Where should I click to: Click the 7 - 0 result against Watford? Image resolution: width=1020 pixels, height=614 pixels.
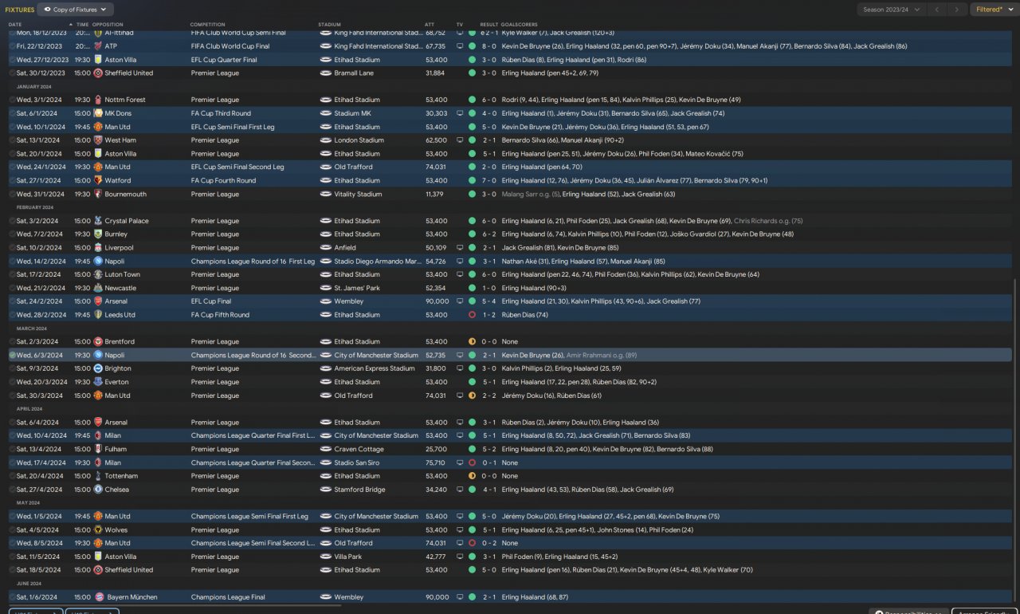click(488, 180)
